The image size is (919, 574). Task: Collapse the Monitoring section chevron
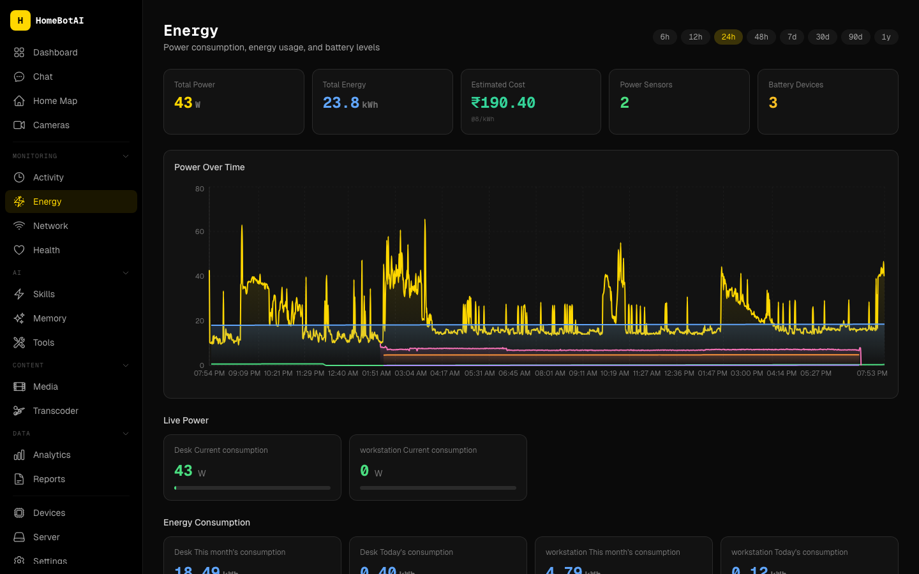(126, 156)
